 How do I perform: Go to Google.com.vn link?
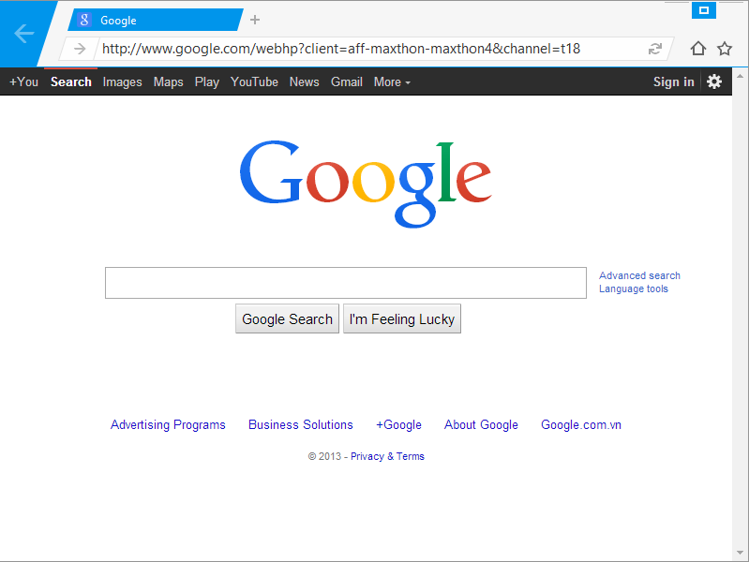(x=581, y=424)
